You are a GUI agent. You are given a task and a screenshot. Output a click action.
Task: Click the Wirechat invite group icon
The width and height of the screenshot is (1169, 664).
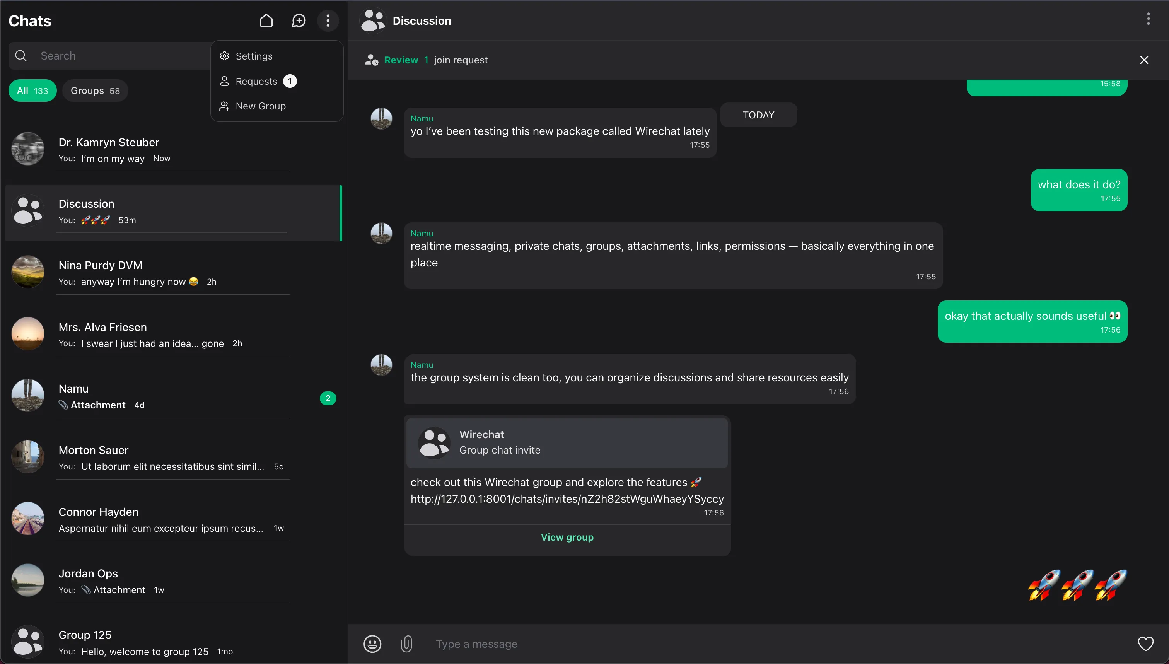[433, 442]
